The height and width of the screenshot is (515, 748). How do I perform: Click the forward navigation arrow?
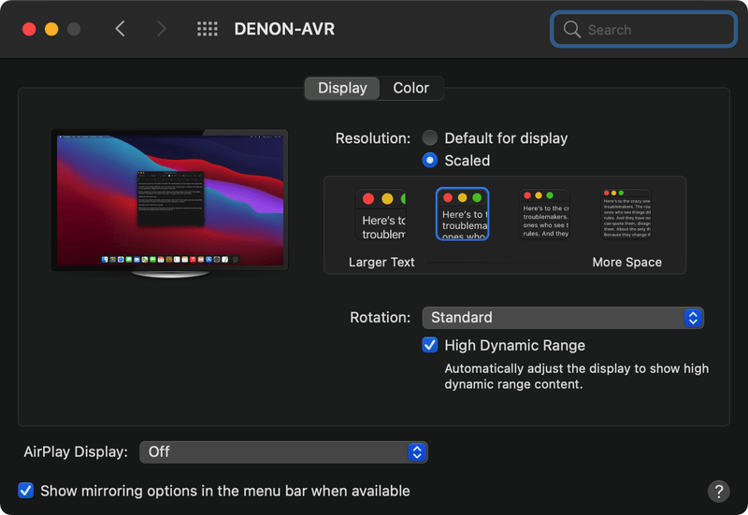pyautogui.click(x=161, y=29)
